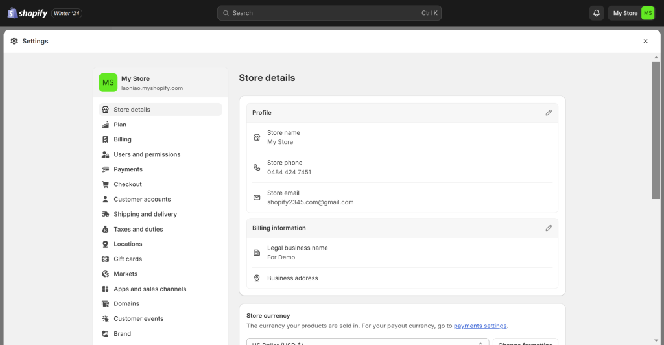Open the My Store account menu

pyautogui.click(x=632, y=13)
